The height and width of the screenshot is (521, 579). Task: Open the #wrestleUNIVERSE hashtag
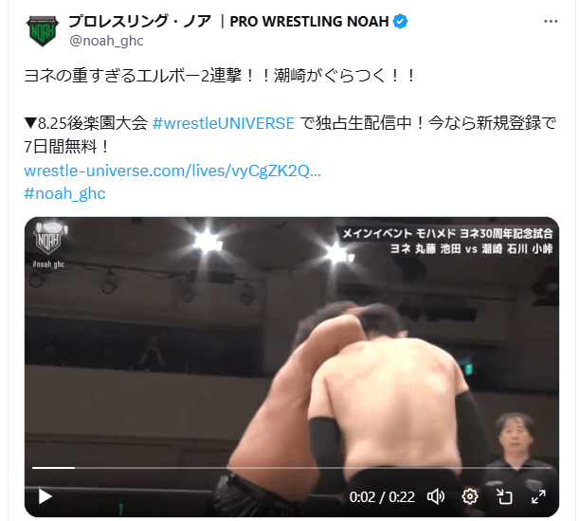(224, 123)
